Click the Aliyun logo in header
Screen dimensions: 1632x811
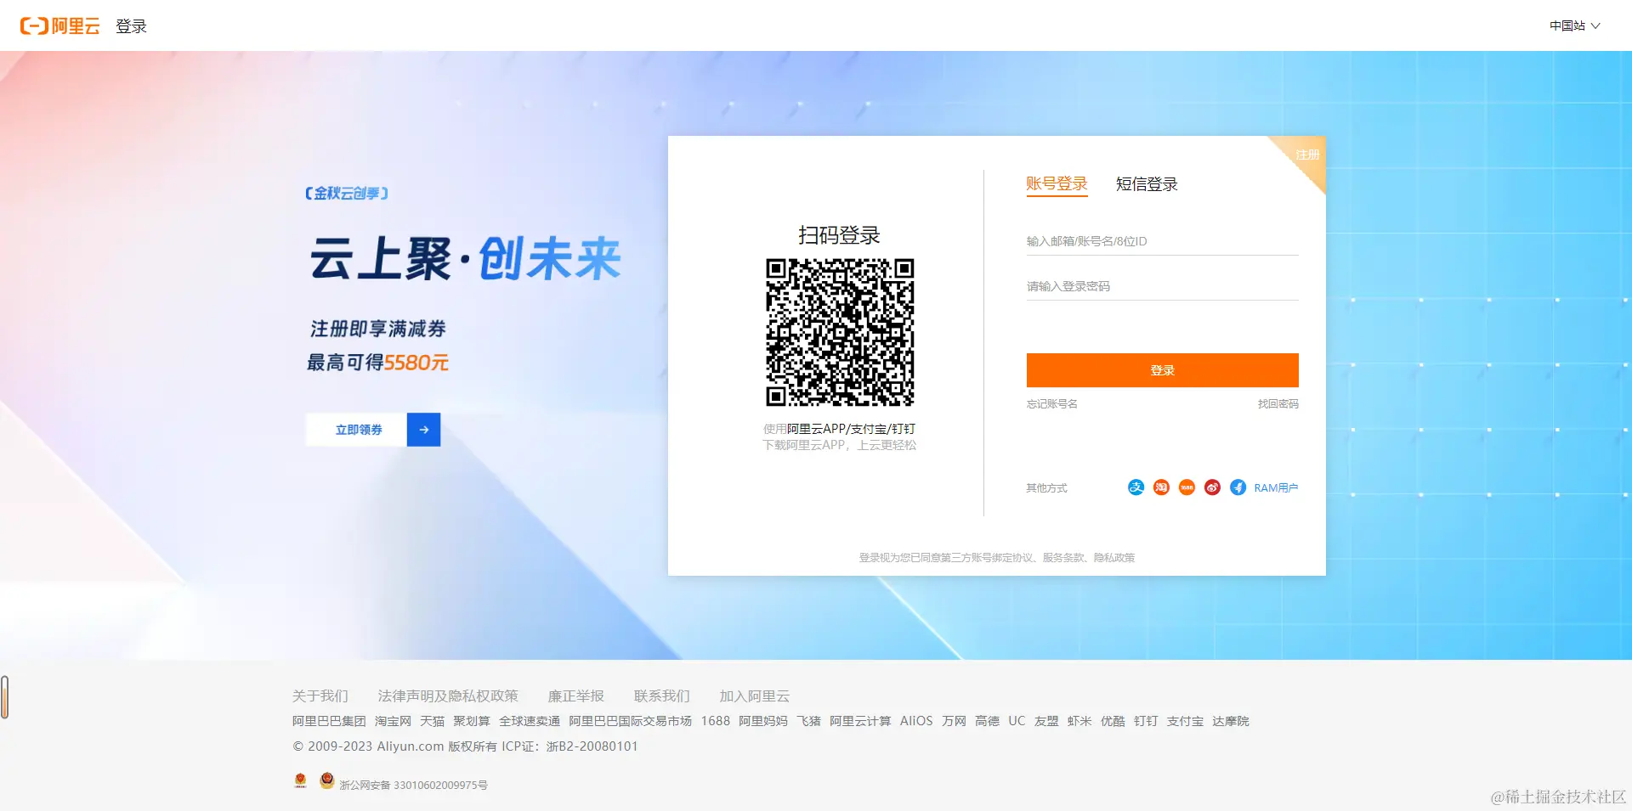point(59,25)
